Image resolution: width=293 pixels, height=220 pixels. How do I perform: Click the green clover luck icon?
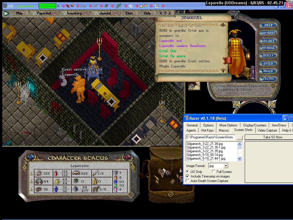point(75,181)
